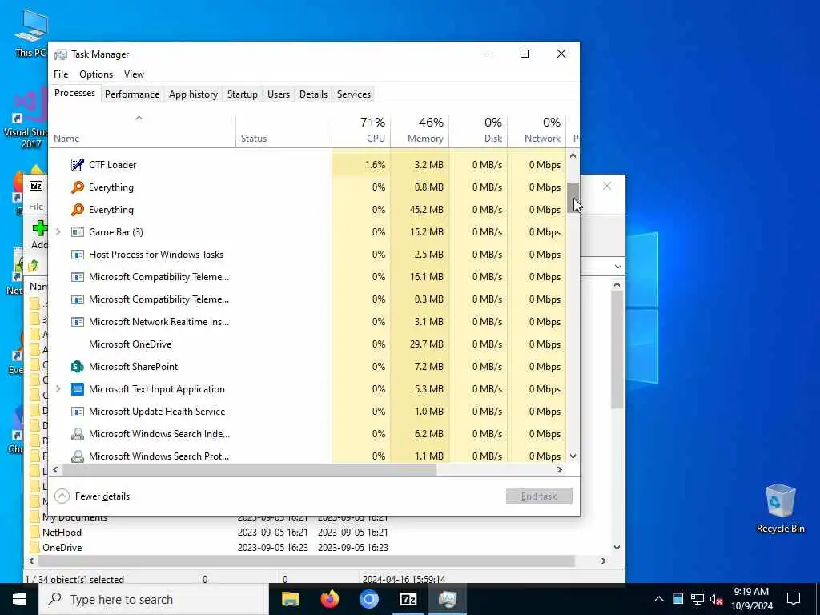
Task: Switch to the Startup tab
Action: tap(242, 94)
